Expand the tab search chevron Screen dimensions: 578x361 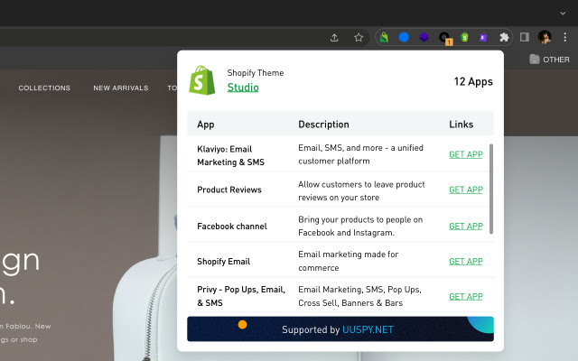[563, 14]
